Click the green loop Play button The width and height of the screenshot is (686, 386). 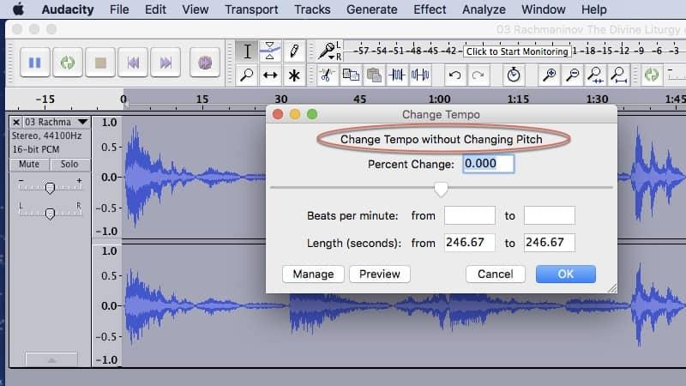[68, 63]
